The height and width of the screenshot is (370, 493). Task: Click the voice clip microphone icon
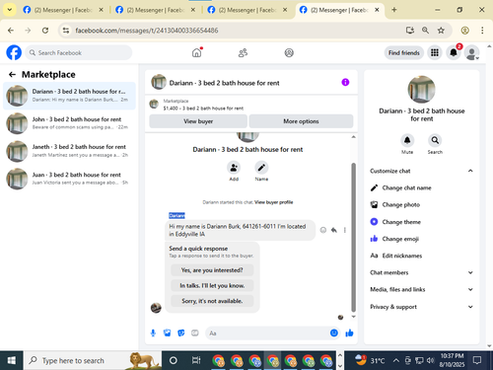click(153, 333)
